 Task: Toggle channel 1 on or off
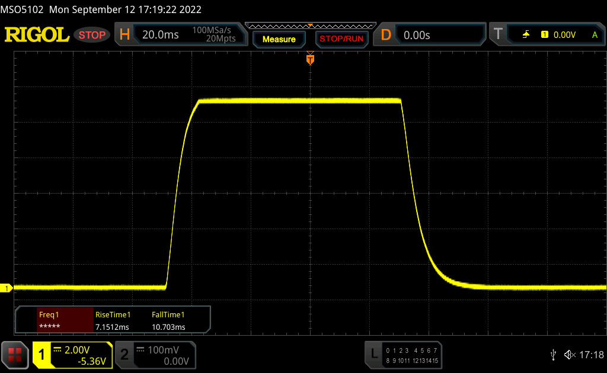coord(41,355)
